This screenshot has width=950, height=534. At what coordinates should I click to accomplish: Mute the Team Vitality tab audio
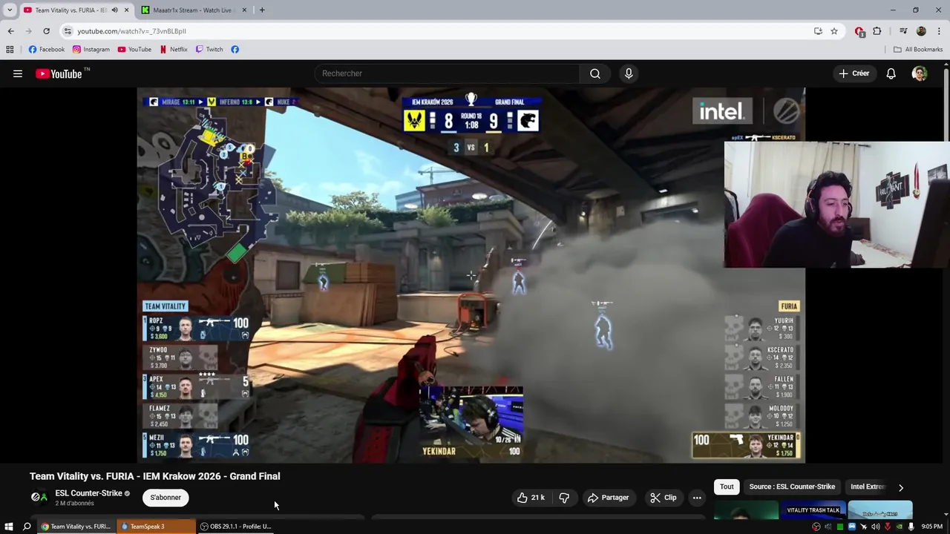[x=114, y=10]
